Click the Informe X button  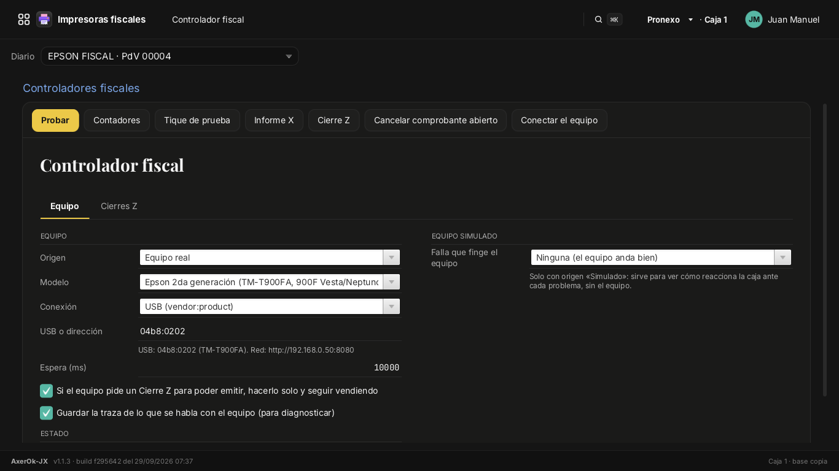click(274, 120)
